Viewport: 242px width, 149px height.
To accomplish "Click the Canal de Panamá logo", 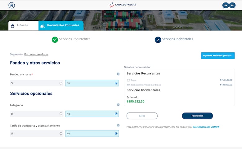I will pos(123,5).
